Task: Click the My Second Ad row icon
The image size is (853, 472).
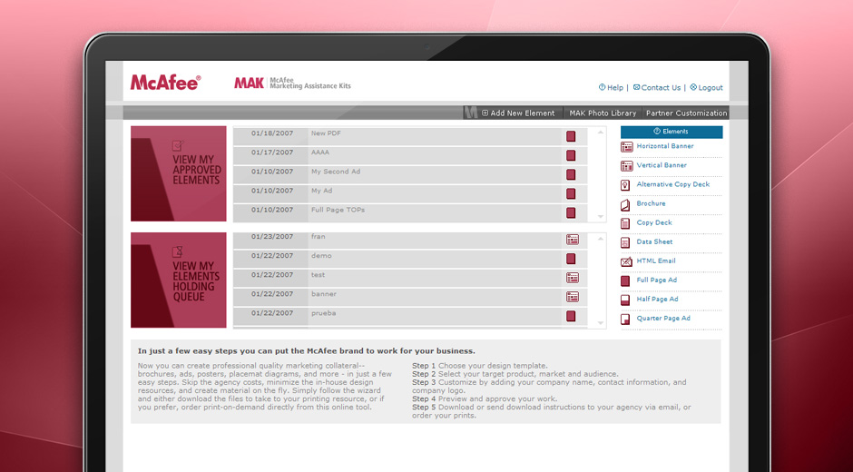Action: [571, 174]
